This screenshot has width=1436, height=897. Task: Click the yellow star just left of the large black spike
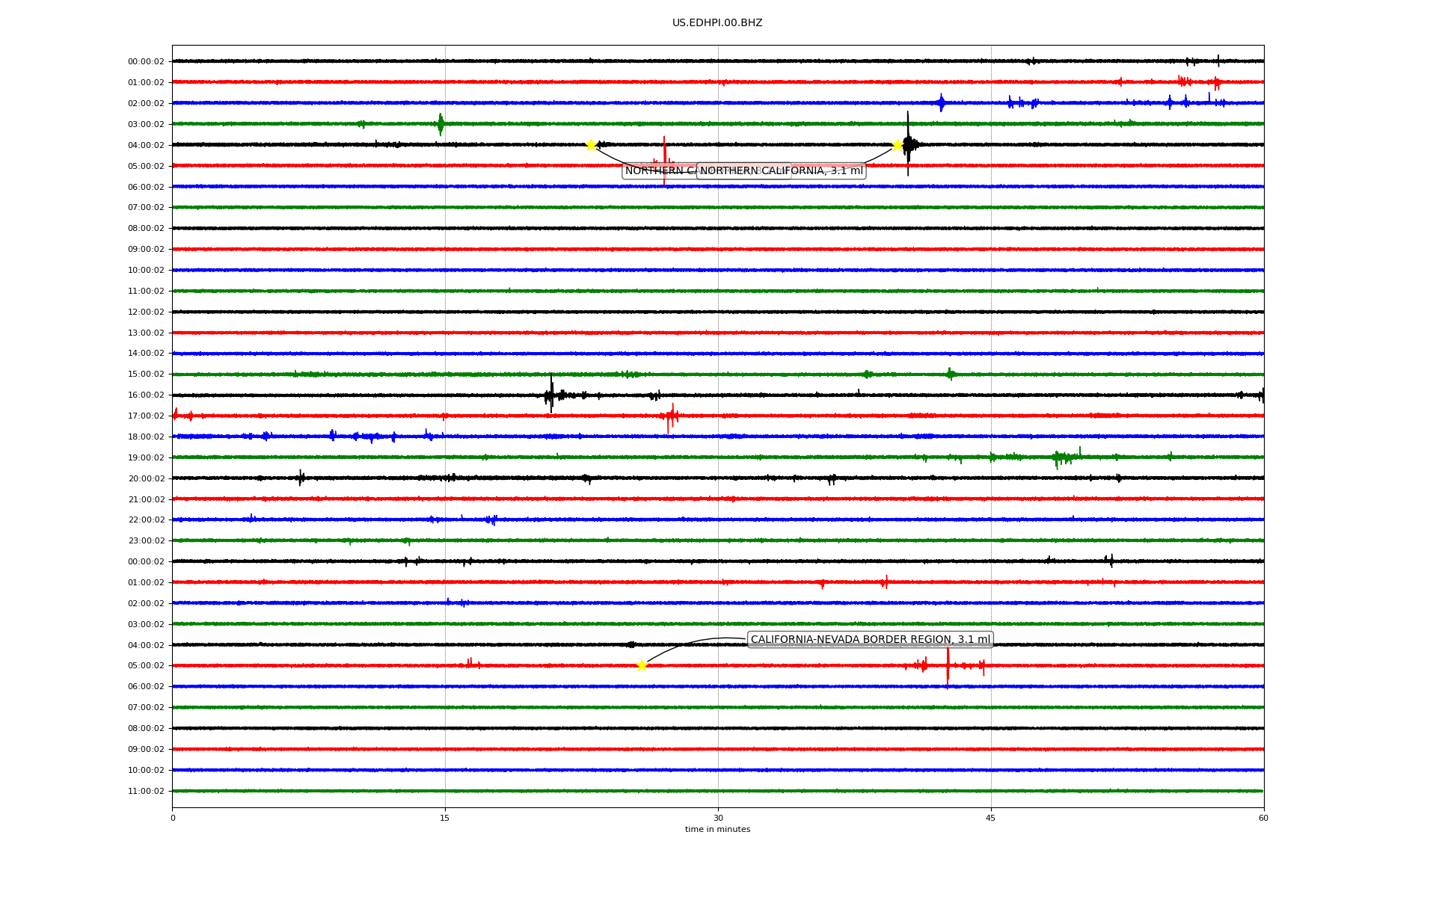pyautogui.click(x=897, y=145)
